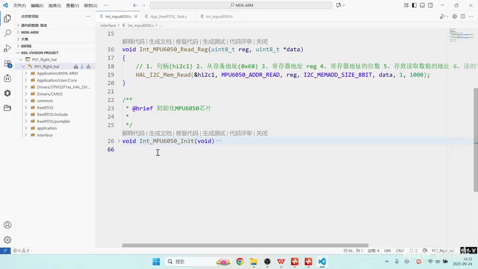Click the code minimap preview

coord(462,34)
